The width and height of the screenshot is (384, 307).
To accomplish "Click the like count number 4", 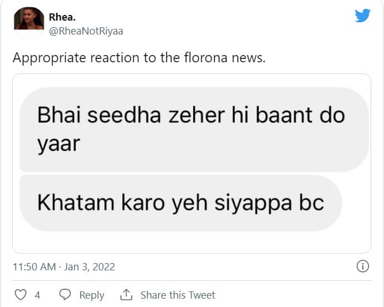I will [37, 295].
